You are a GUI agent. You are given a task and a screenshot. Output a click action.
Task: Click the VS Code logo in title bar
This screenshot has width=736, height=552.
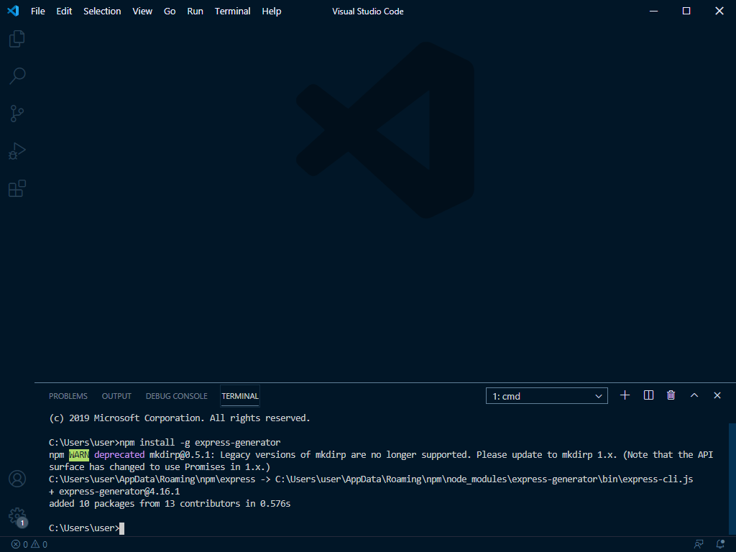[x=13, y=11]
